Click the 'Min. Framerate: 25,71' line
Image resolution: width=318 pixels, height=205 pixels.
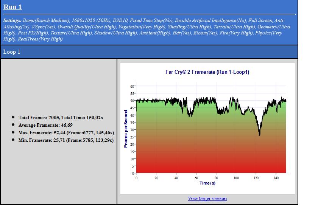(x=66, y=140)
